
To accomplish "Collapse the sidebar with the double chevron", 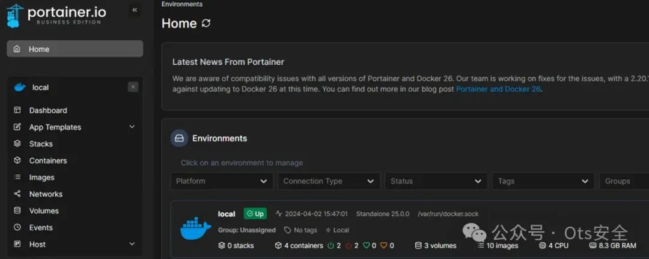I will point(135,10).
